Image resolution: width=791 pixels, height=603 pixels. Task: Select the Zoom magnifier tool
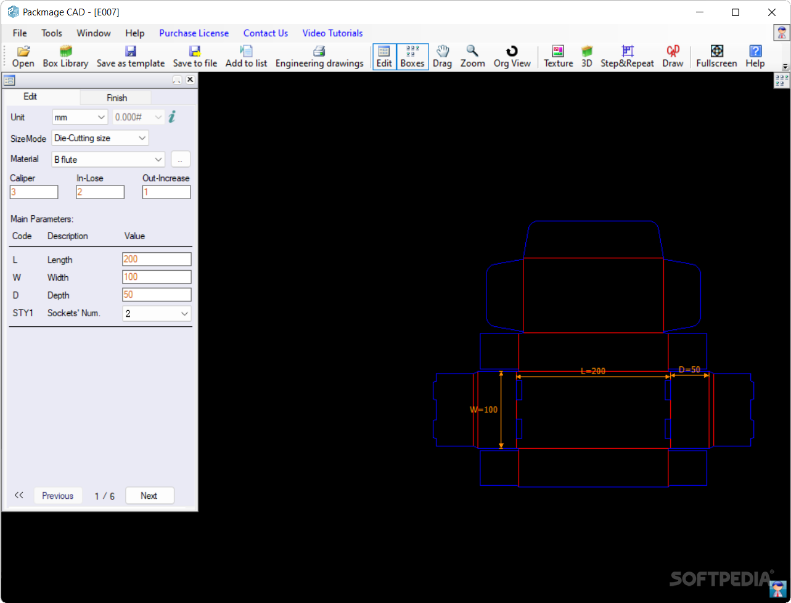(472, 57)
